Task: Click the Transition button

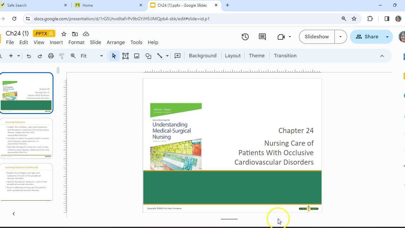Action: tap(285, 56)
